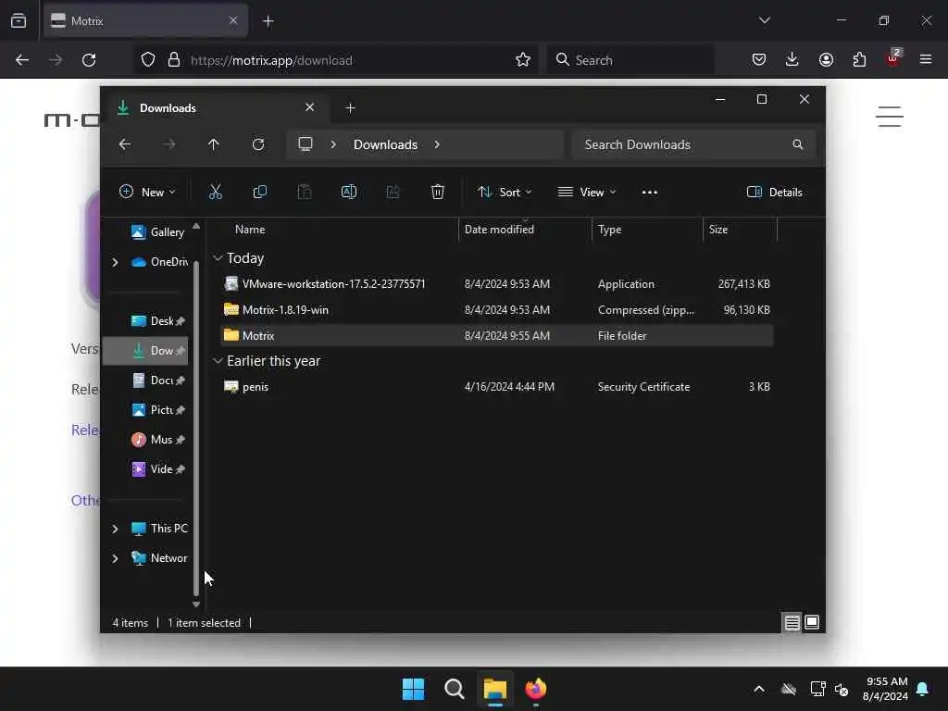948x711 pixels.
Task: Collapse the Today group
Action: (218, 258)
